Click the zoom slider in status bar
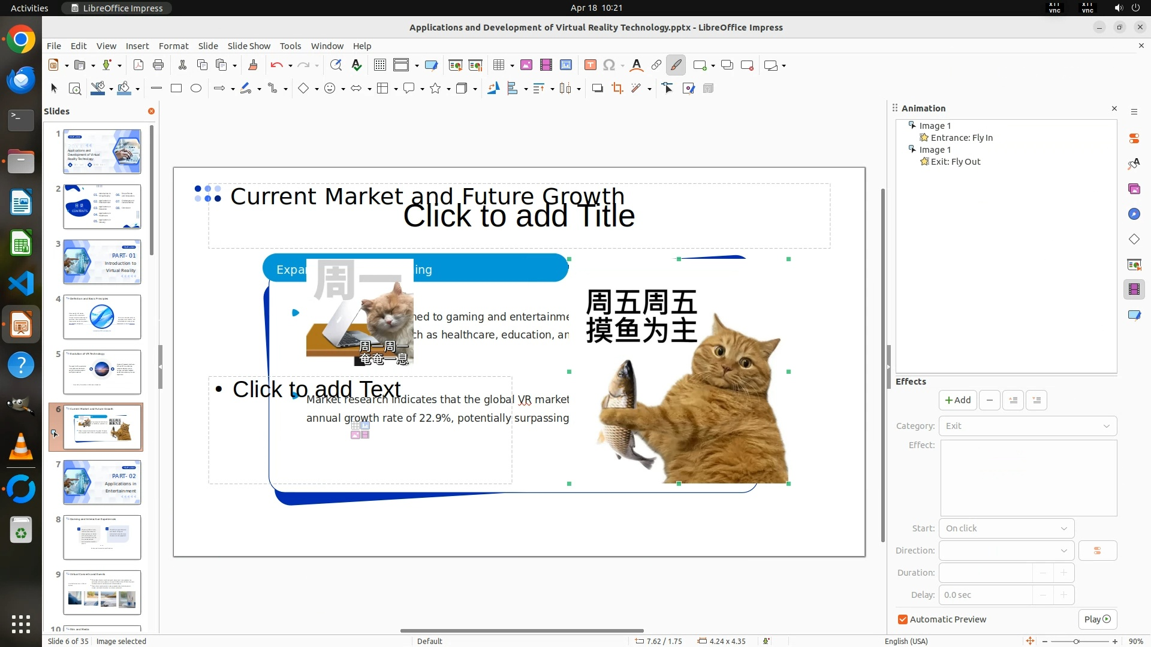 tap(1076, 642)
